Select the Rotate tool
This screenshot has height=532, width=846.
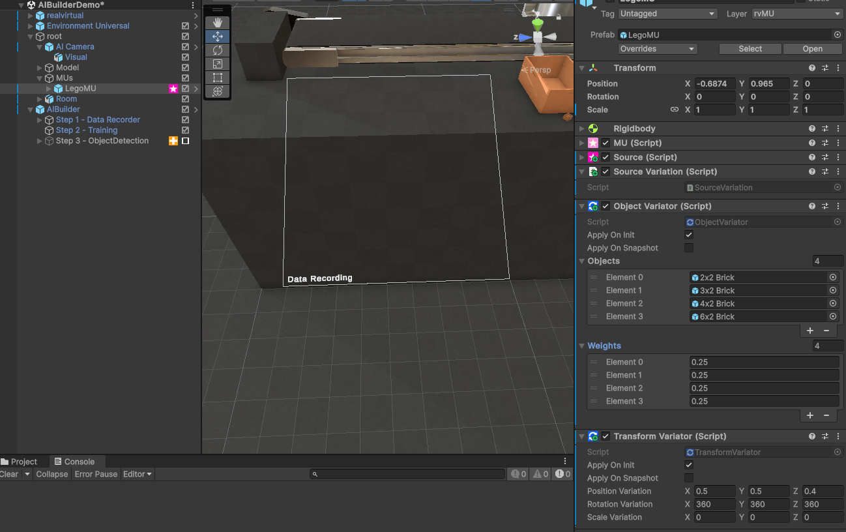point(218,50)
